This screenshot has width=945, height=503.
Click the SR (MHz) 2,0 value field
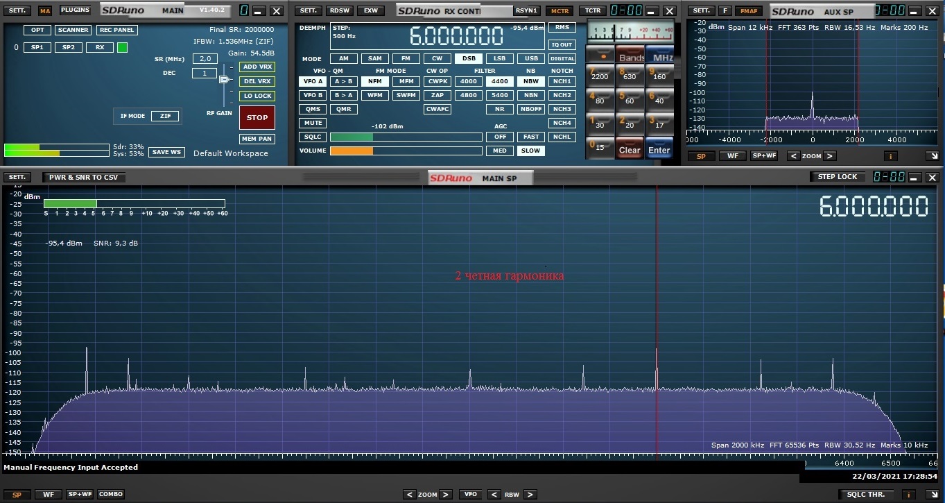[x=205, y=59]
